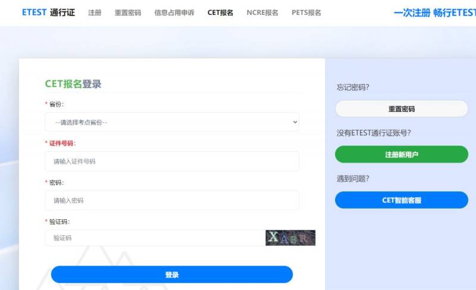The image size is (476, 290).
Task: Go to 信息占用申诉 page
Action: 174,13
